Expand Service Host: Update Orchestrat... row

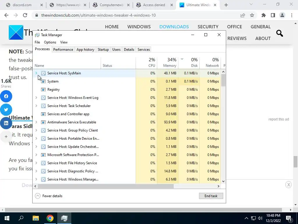[36, 147]
